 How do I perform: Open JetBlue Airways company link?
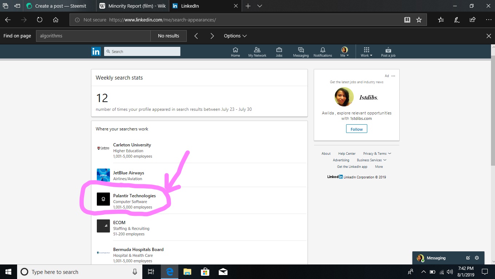pos(128,173)
